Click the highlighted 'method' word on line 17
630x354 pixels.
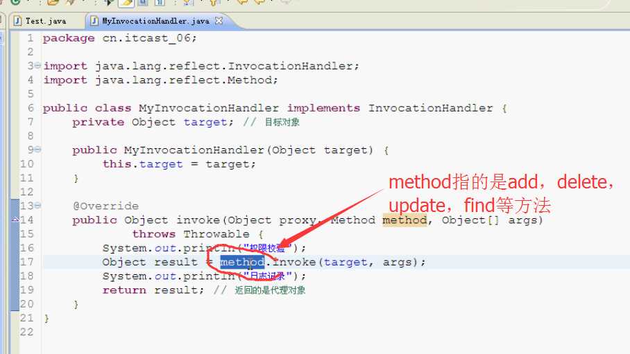point(242,262)
